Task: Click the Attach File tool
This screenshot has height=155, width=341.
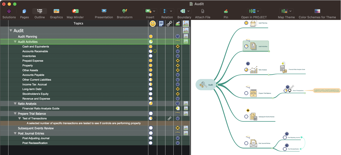Action: pyautogui.click(x=202, y=13)
